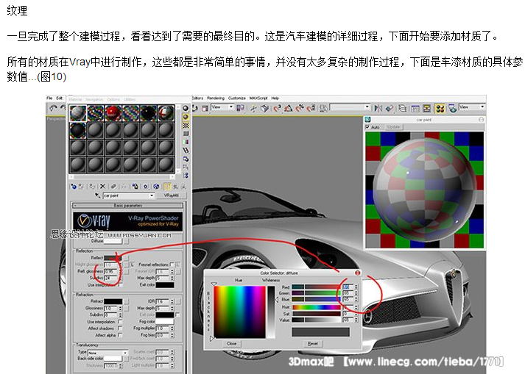Screen dimensions: 525x374
Task: Toggle the Backlight icon in material editor
Action: [186, 117]
